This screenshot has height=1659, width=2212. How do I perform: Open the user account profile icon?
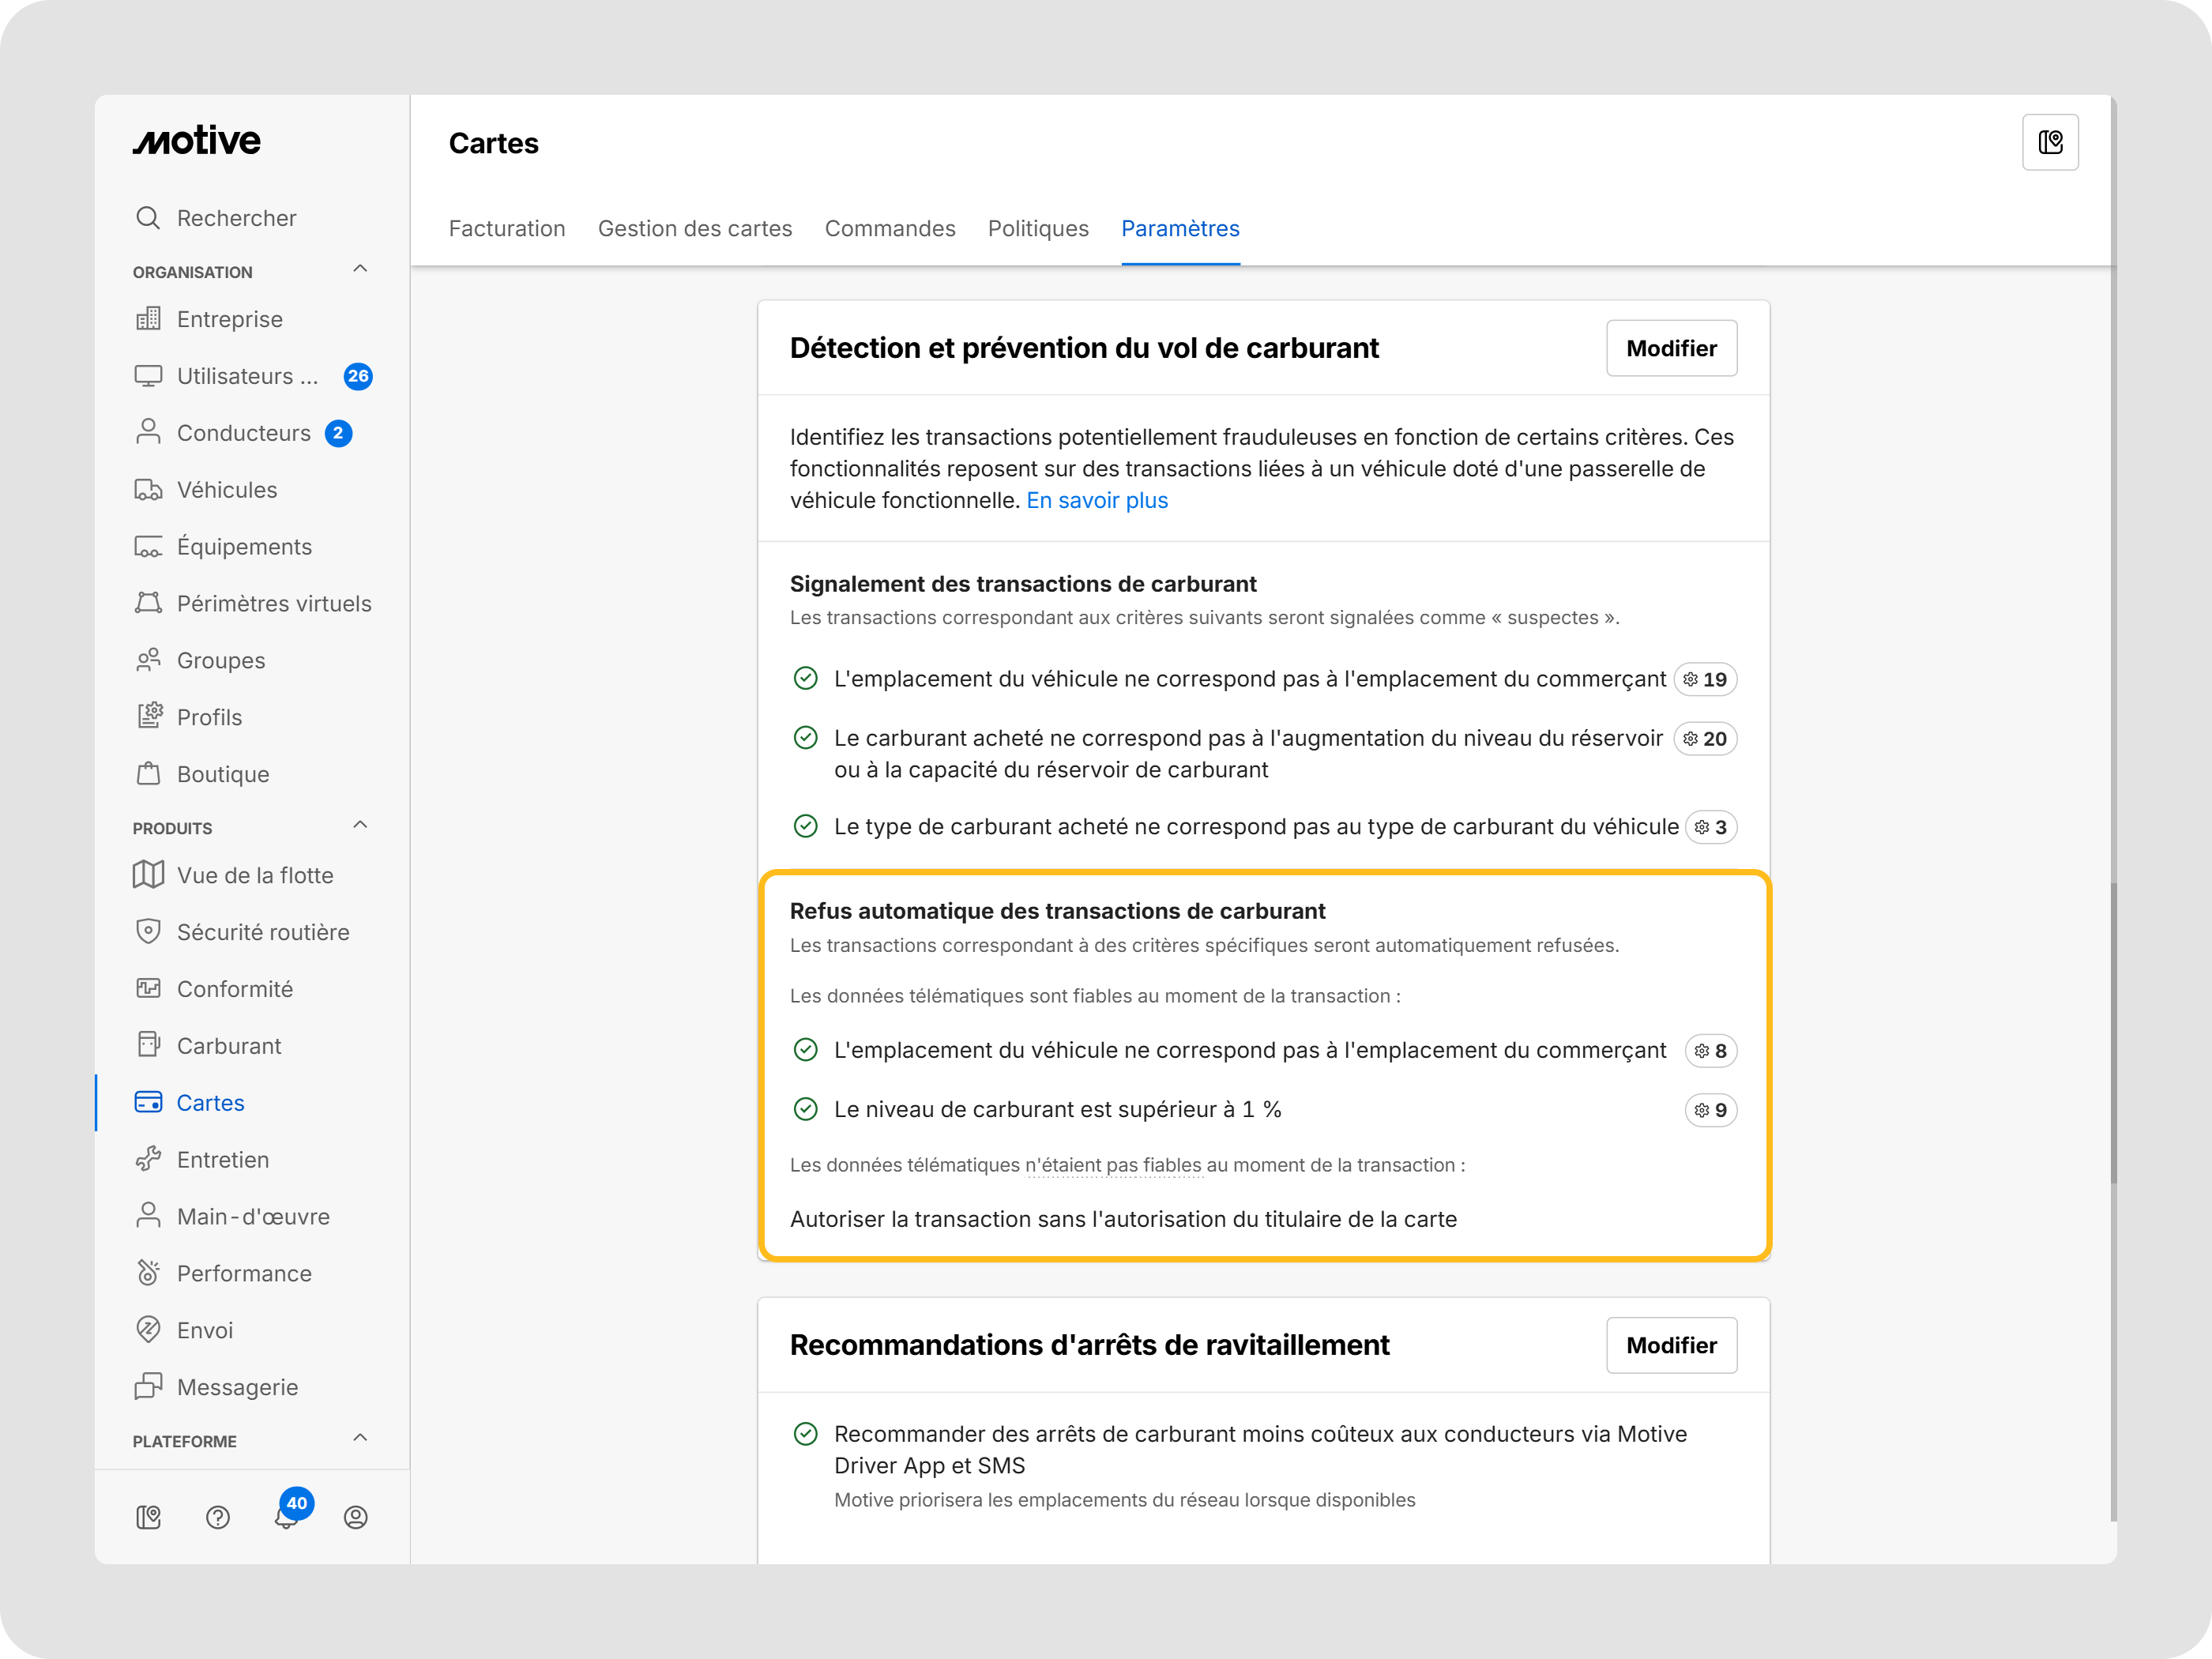point(356,1517)
